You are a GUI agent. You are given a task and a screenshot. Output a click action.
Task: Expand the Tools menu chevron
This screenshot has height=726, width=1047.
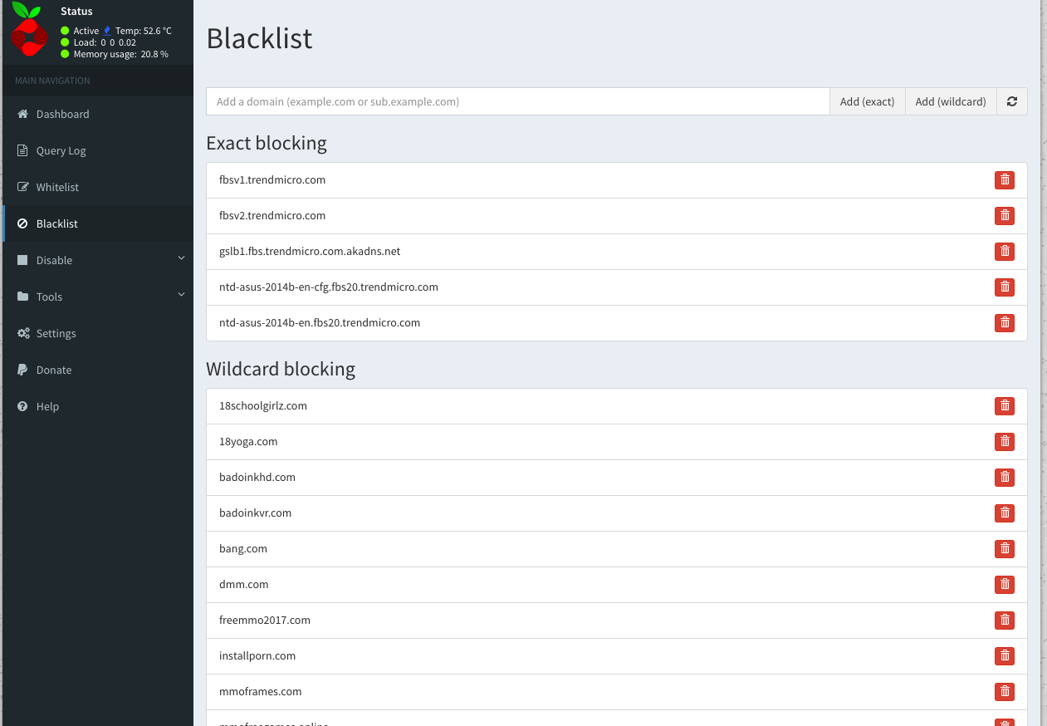click(181, 295)
